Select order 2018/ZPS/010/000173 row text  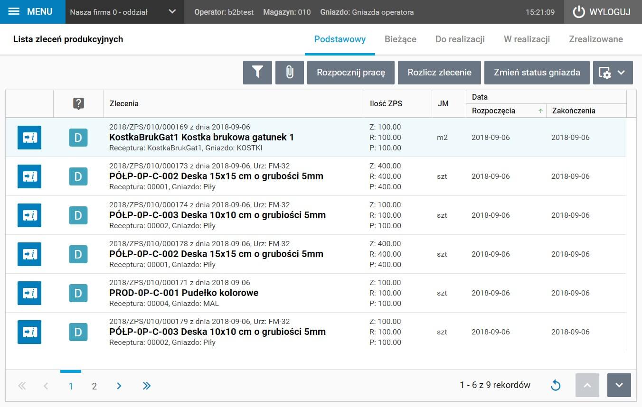199,166
